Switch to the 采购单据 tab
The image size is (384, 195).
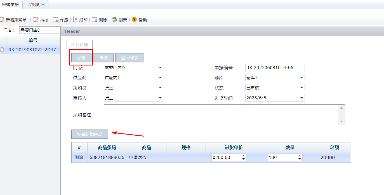coord(11,4)
